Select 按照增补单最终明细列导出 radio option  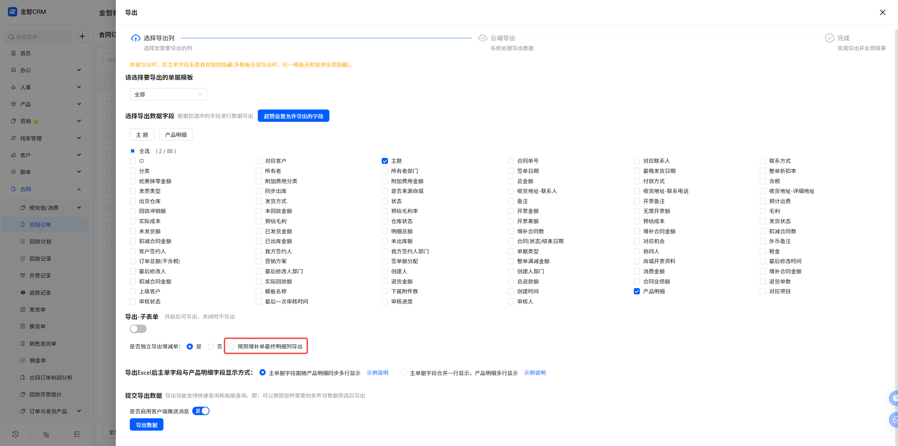pos(232,346)
